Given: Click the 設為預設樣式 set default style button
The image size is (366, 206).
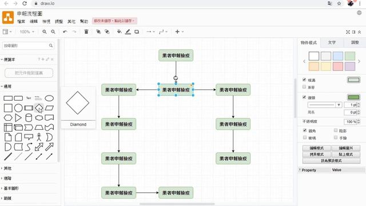Looking at the screenshot, I should pos(331,161).
